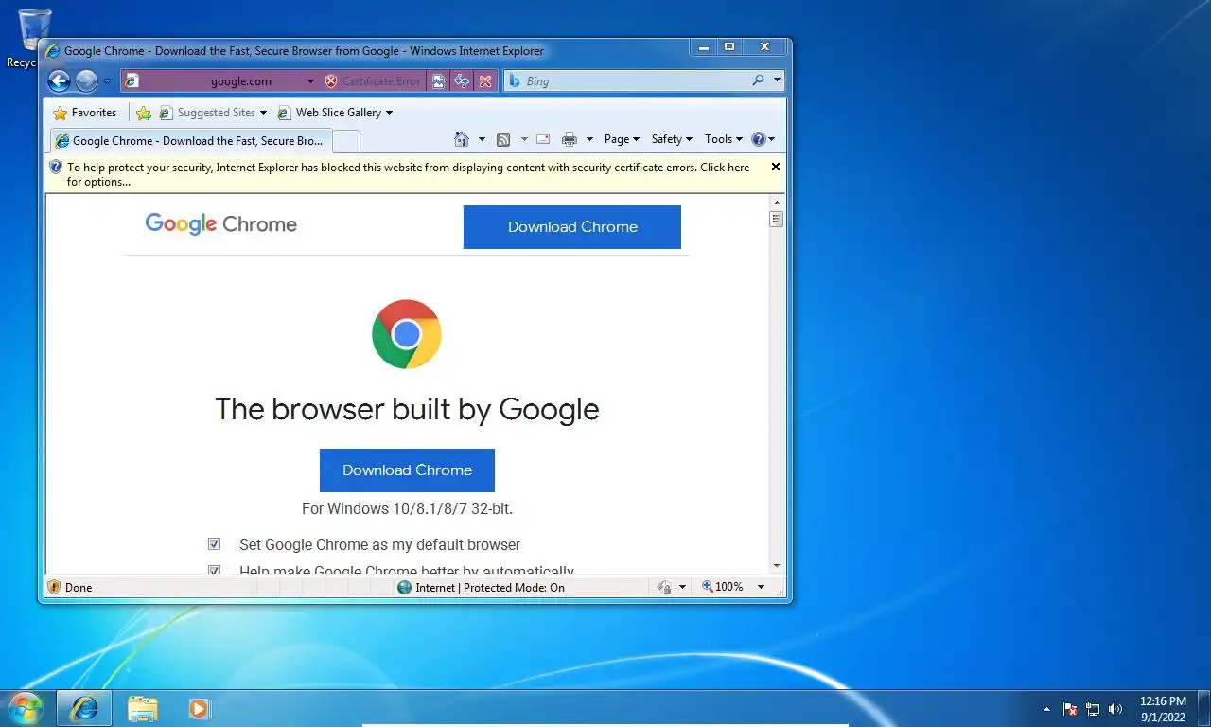Open the Windows Start menu
Image resolution: width=1211 pixels, height=727 pixels.
click(x=25, y=708)
